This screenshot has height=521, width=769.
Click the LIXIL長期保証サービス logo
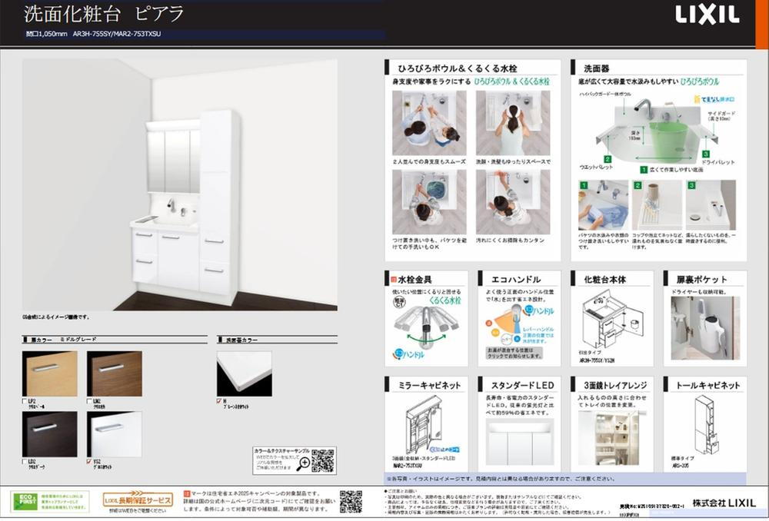click(138, 499)
